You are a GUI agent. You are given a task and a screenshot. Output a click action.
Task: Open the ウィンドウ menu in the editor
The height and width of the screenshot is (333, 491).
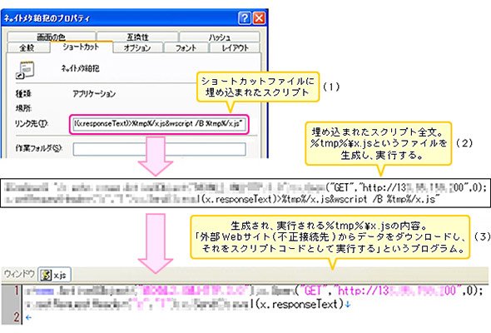(19, 274)
